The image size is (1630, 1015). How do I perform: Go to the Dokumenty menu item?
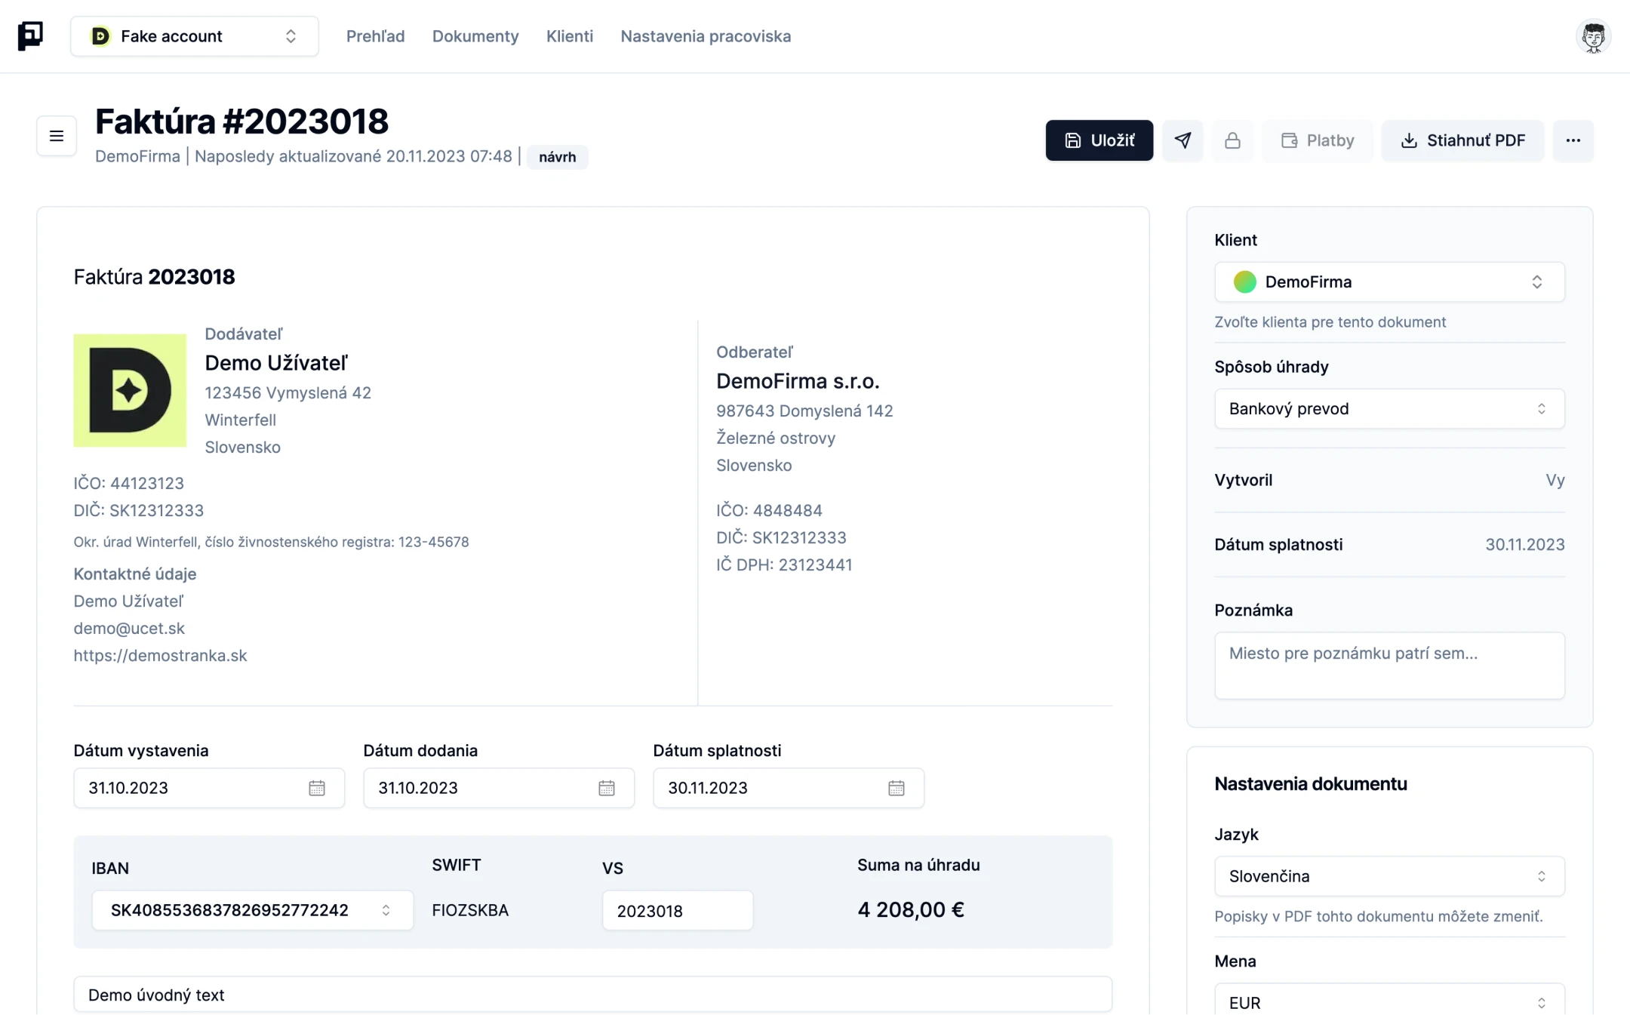(x=475, y=36)
